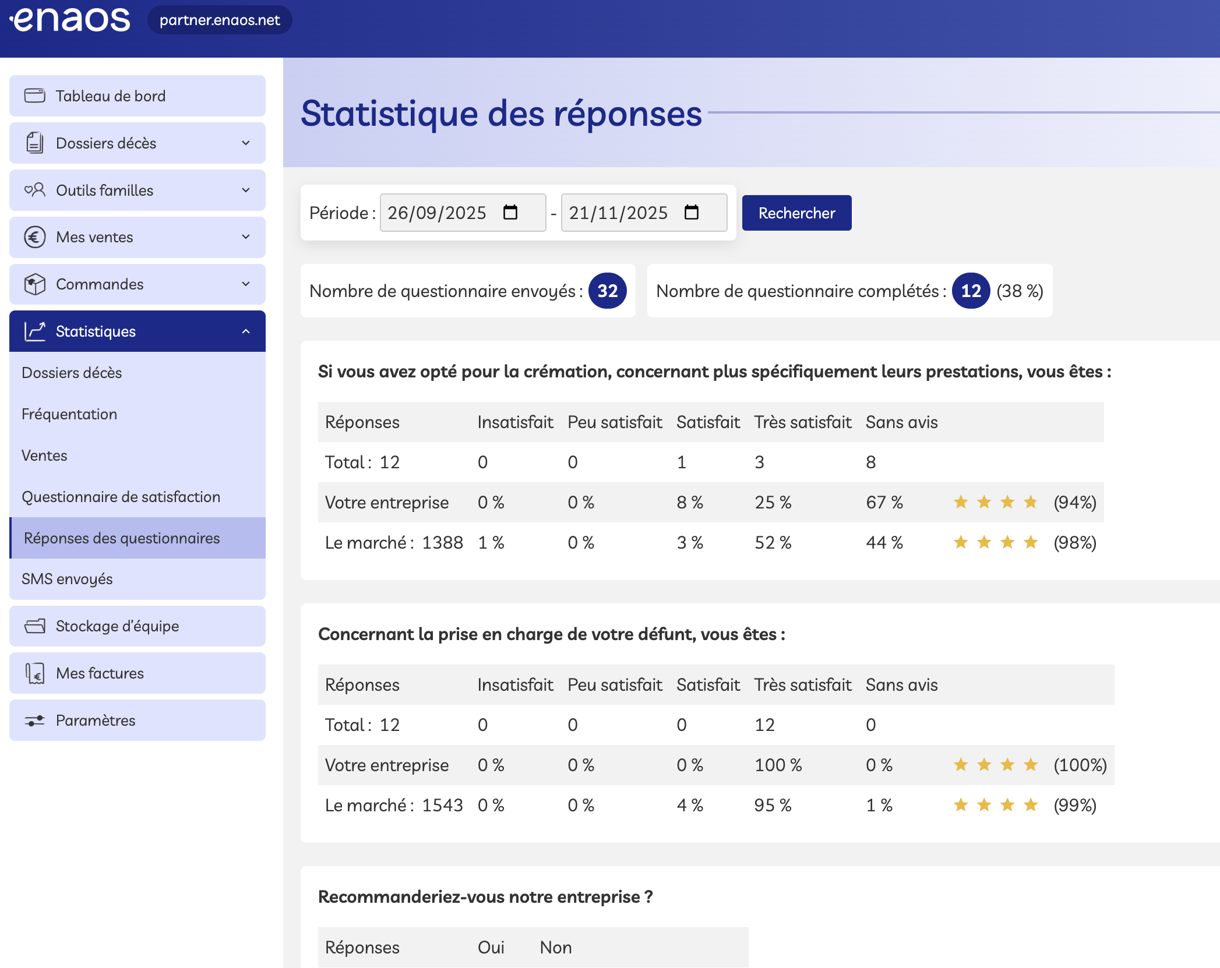
Task: Go to SMS envoyés page
Action: click(x=67, y=579)
